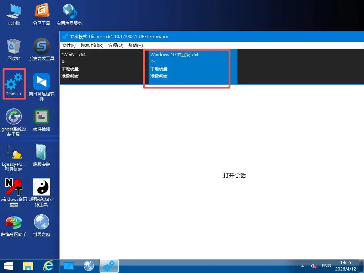Open the 文件(F) menu

click(x=69, y=45)
